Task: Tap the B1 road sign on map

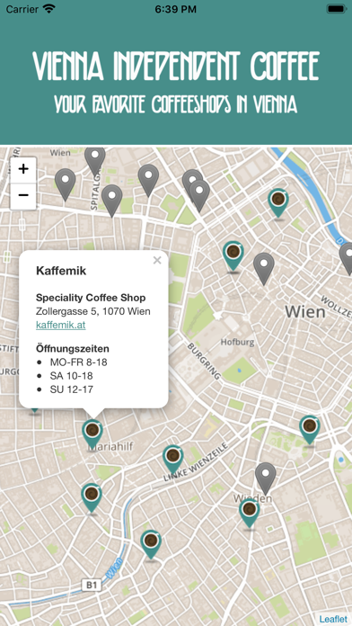Action: coord(92,586)
